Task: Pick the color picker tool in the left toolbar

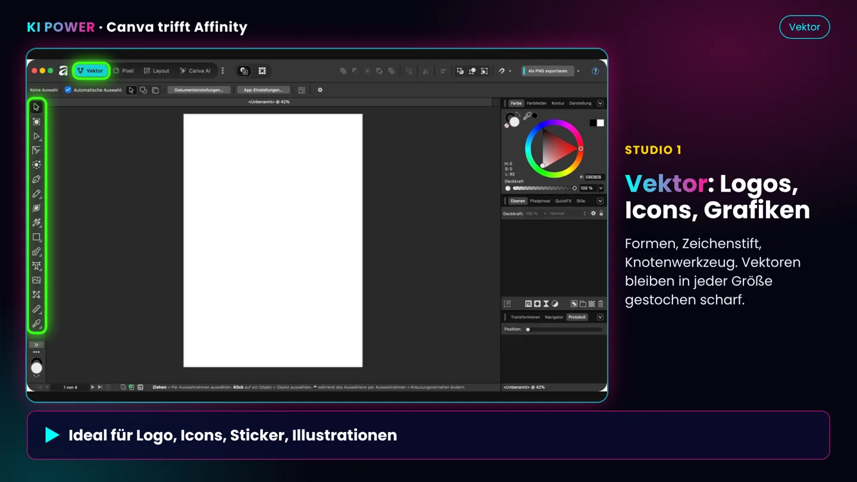Action: [x=36, y=324]
